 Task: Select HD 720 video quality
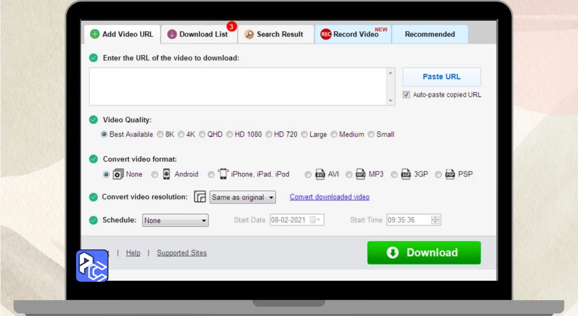click(x=269, y=134)
